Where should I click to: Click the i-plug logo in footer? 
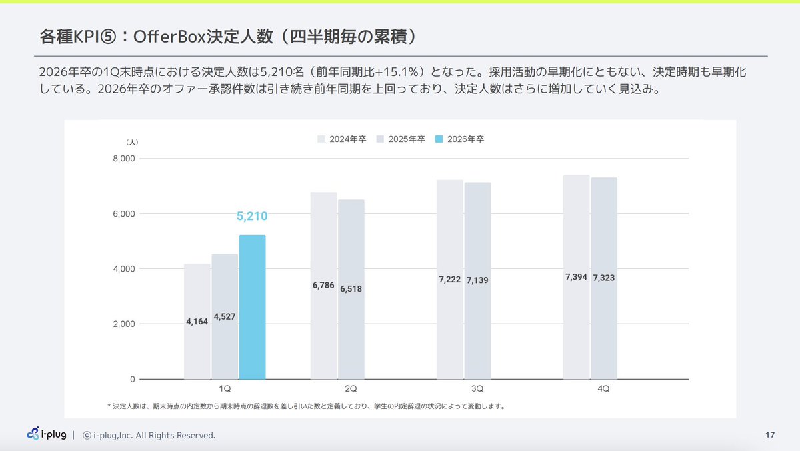point(47,434)
